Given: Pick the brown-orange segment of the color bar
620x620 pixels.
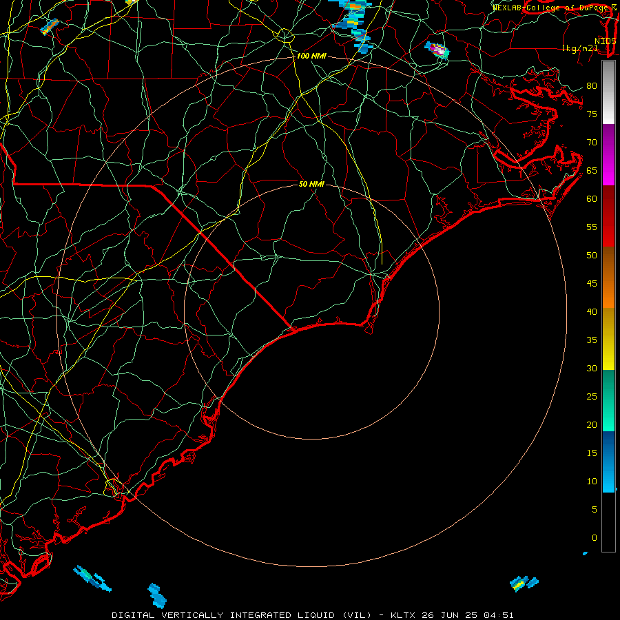Looking at the screenshot, I should (608, 277).
